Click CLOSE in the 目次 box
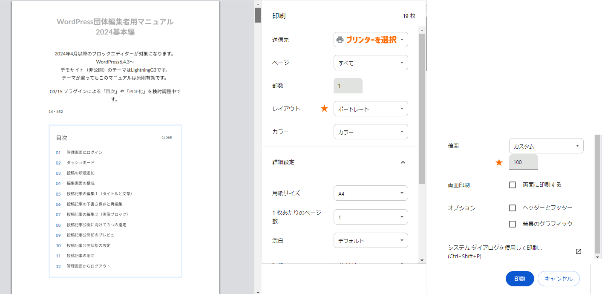This screenshot has width=602, height=294. click(167, 138)
